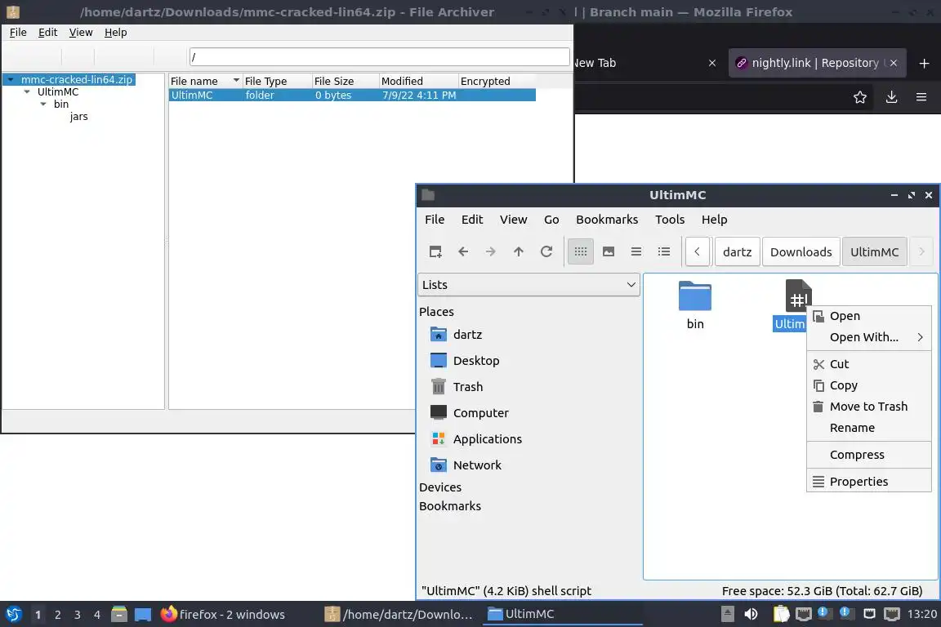The height and width of the screenshot is (627, 941).
Task: Open the Lists dropdown in side pane
Action: (528, 285)
